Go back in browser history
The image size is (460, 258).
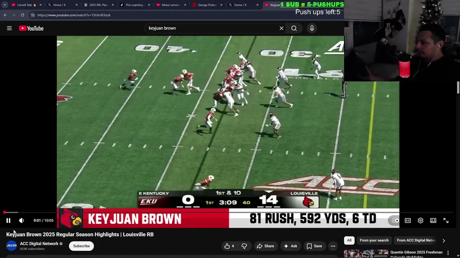pos(5,15)
